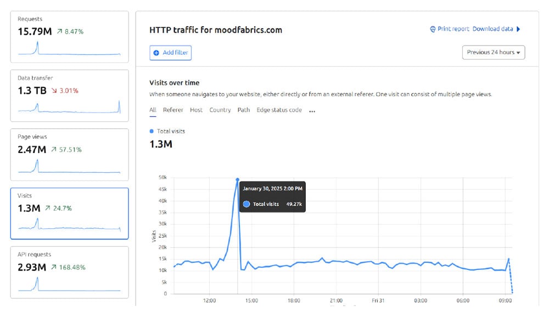Select the Host breakdown tab
549x316 pixels.
click(196, 110)
